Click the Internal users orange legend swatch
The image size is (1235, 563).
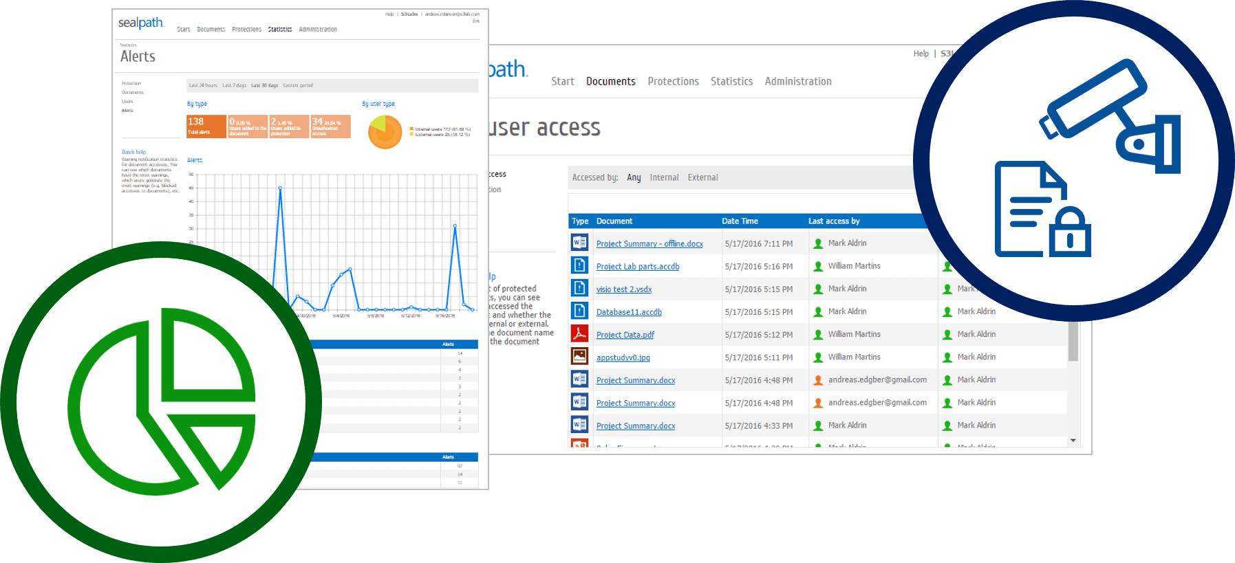(411, 129)
